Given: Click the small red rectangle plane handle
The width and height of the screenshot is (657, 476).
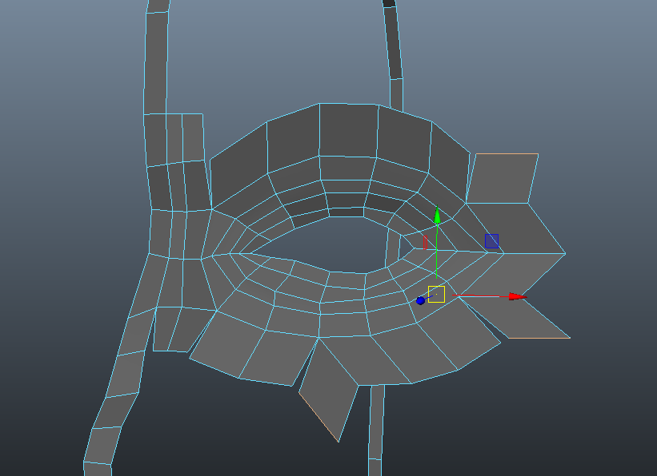Looking at the screenshot, I should (424, 242).
